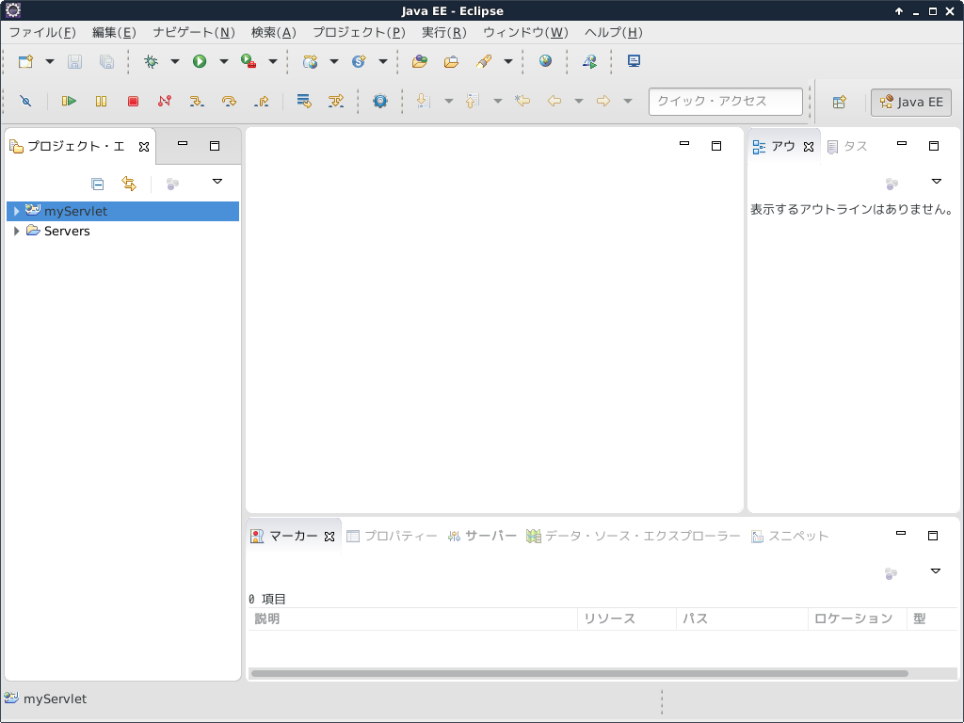This screenshot has width=964, height=723.
Task: Open the ナビゲート(N) menu
Action: tap(194, 33)
